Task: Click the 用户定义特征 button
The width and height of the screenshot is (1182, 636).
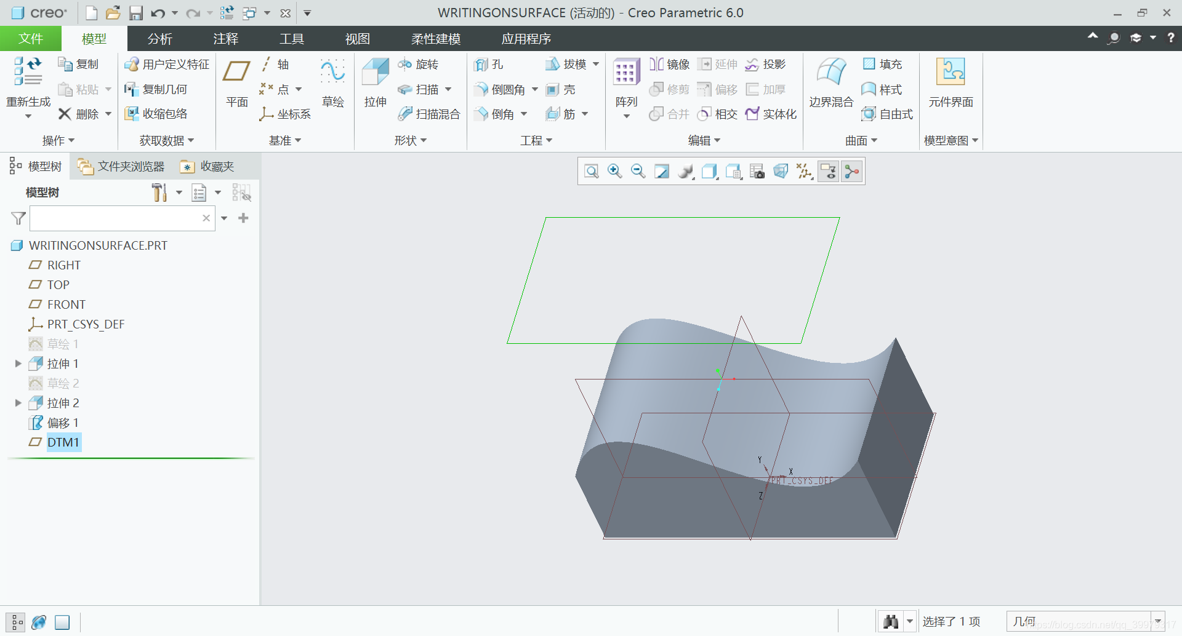Action: (167, 65)
